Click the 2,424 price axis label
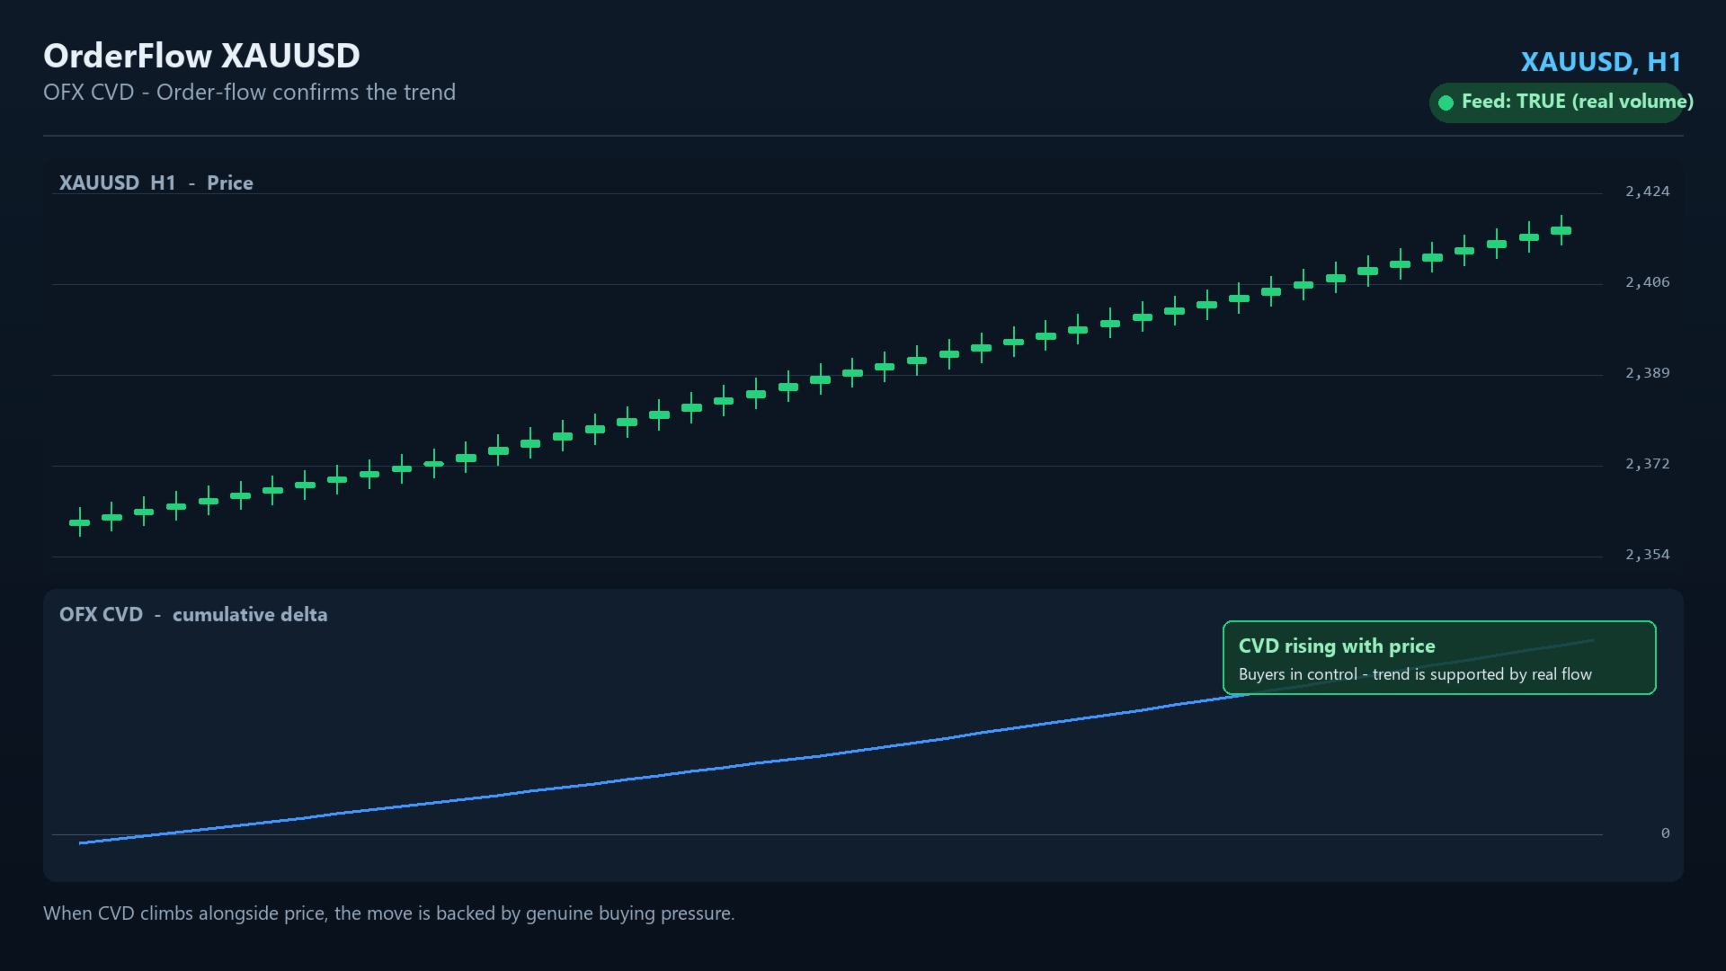 pyautogui.click(x=1647, y=192)
